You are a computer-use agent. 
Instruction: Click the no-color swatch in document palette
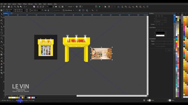tap(9, 98)
